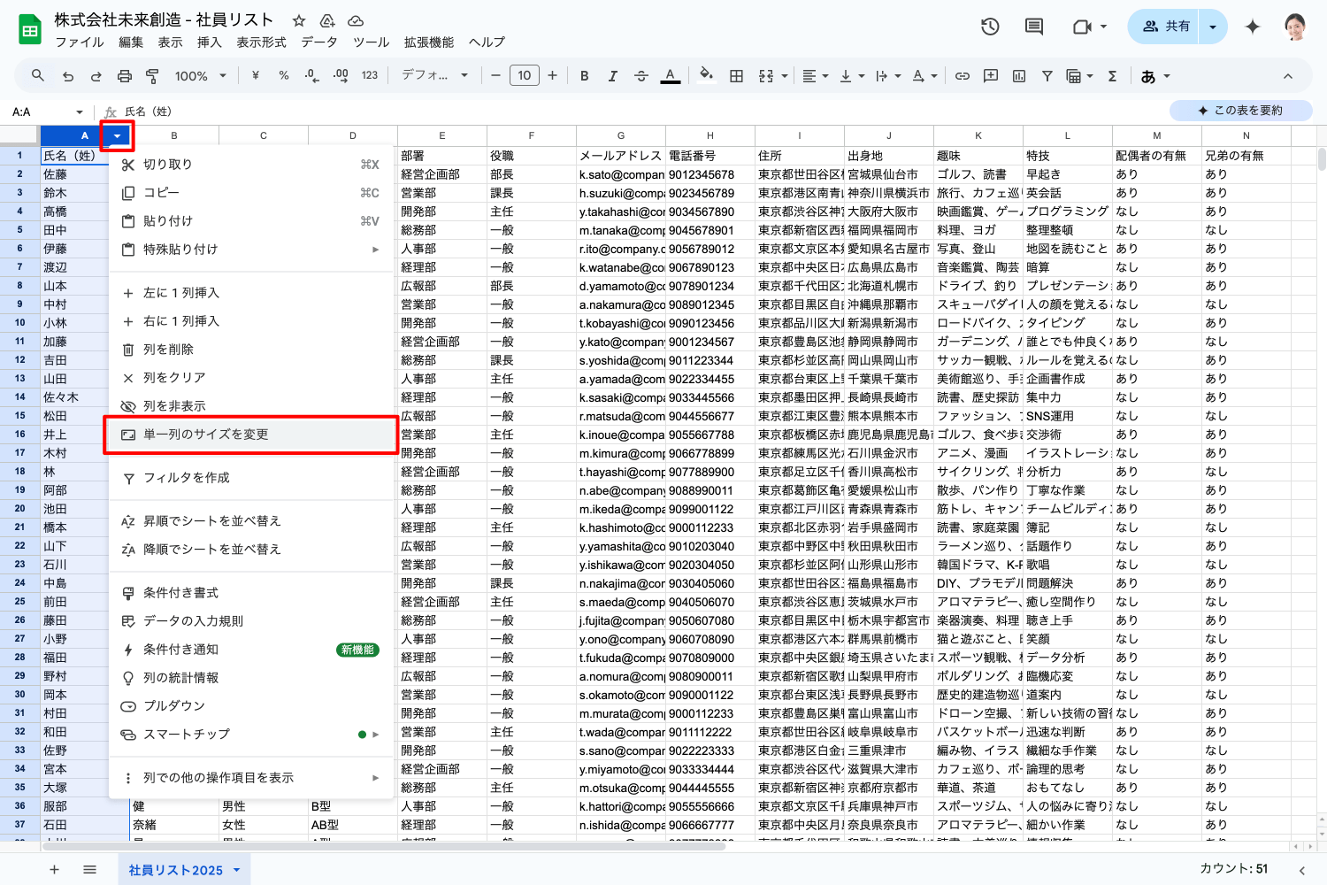Open the comments panel icon
The height and width of the screenshot is (885, 1327).
tap(1033, 27)
